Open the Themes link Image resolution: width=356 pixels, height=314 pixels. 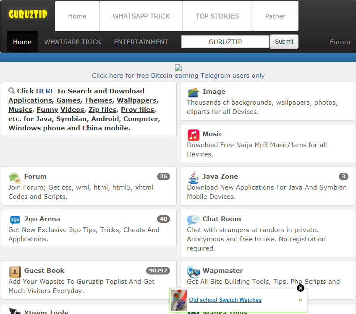(x=99, y=100)
